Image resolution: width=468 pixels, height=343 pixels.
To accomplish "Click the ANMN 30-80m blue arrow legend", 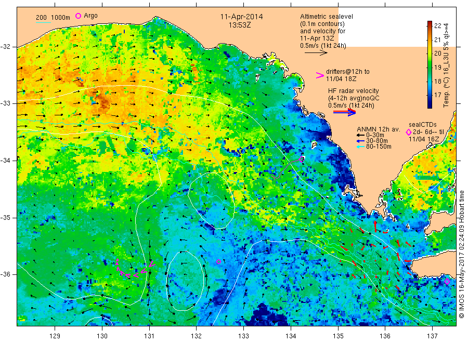I will click(360, 141).
